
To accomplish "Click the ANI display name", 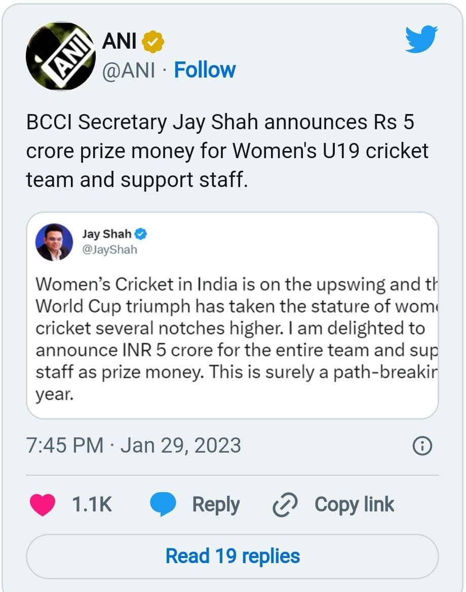I will coord(119,41).
